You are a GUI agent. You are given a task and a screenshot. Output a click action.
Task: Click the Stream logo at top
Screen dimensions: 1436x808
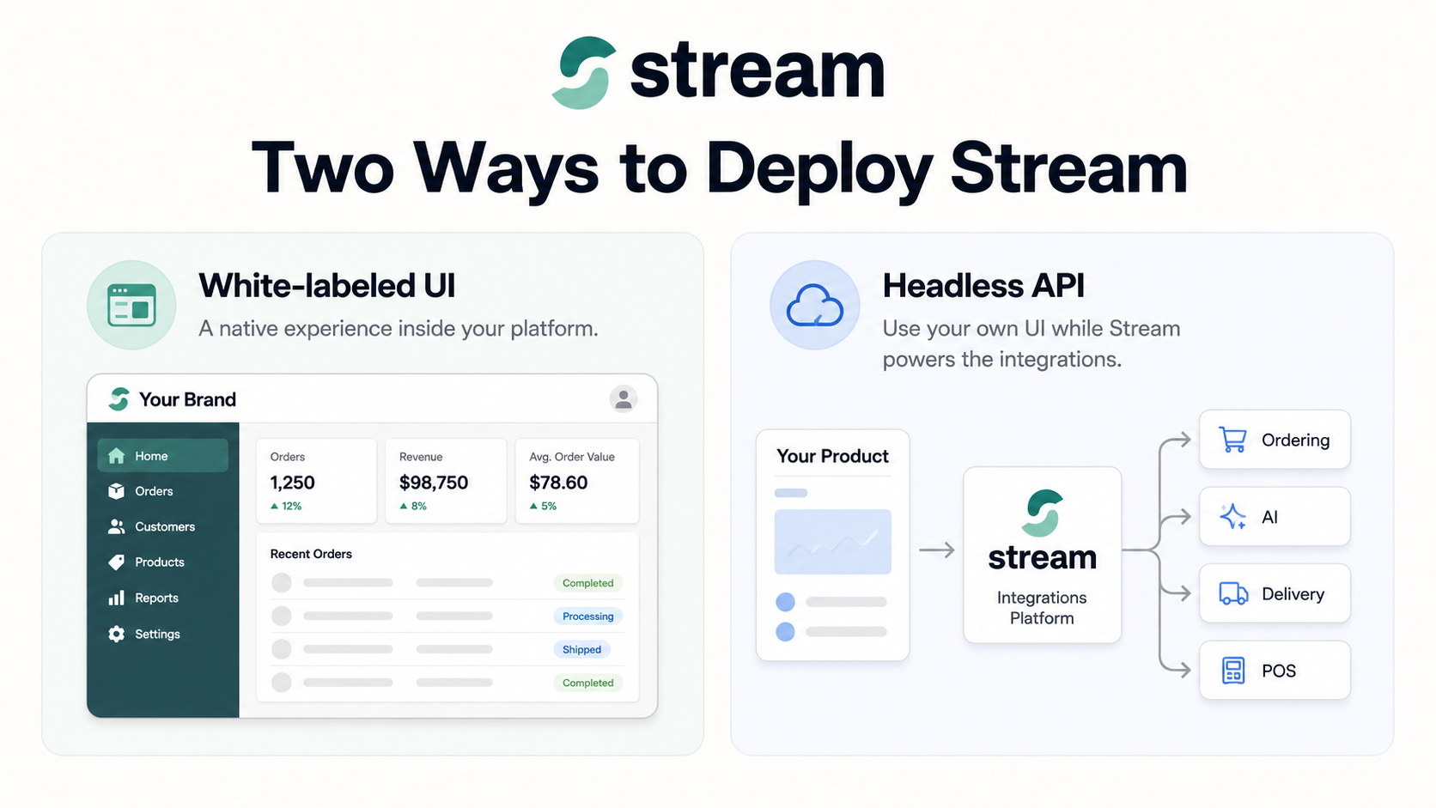click(718, 72)
